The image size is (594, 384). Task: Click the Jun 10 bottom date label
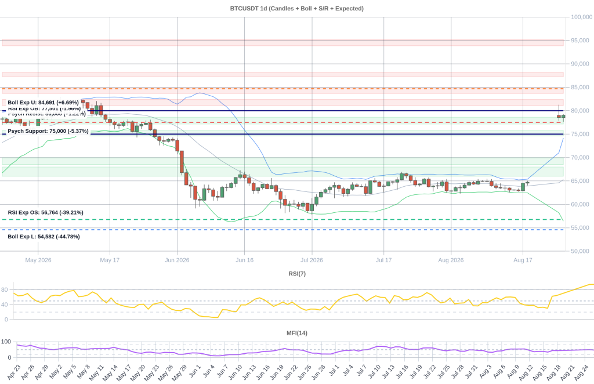(236, 372)
